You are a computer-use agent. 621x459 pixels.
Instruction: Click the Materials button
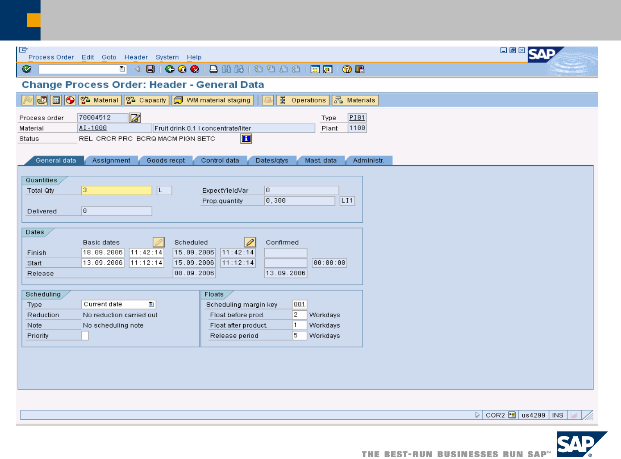pos(355,100)
